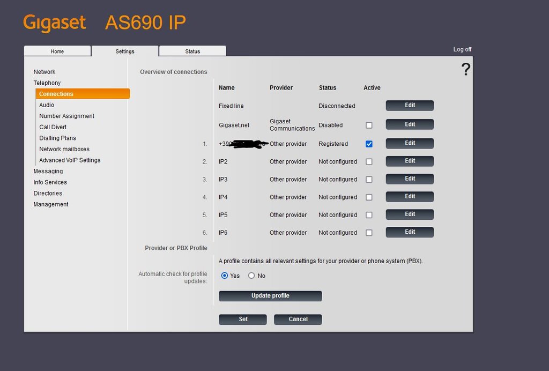Open the Telephony section
549x371 pixels.
[x=47, y=83]
